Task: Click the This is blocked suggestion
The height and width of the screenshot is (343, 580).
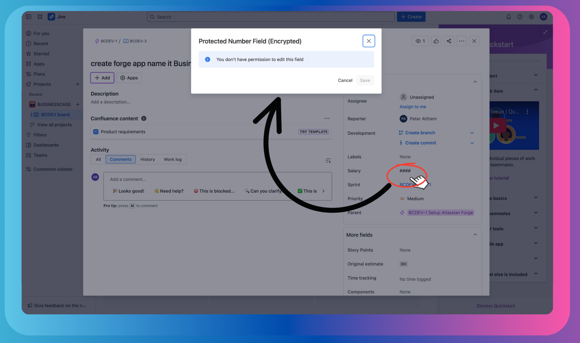Action: point(214,191)
